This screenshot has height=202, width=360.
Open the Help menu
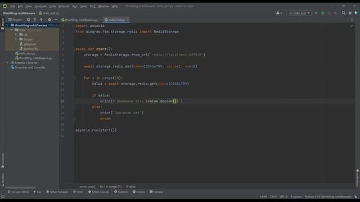point(115,6)
